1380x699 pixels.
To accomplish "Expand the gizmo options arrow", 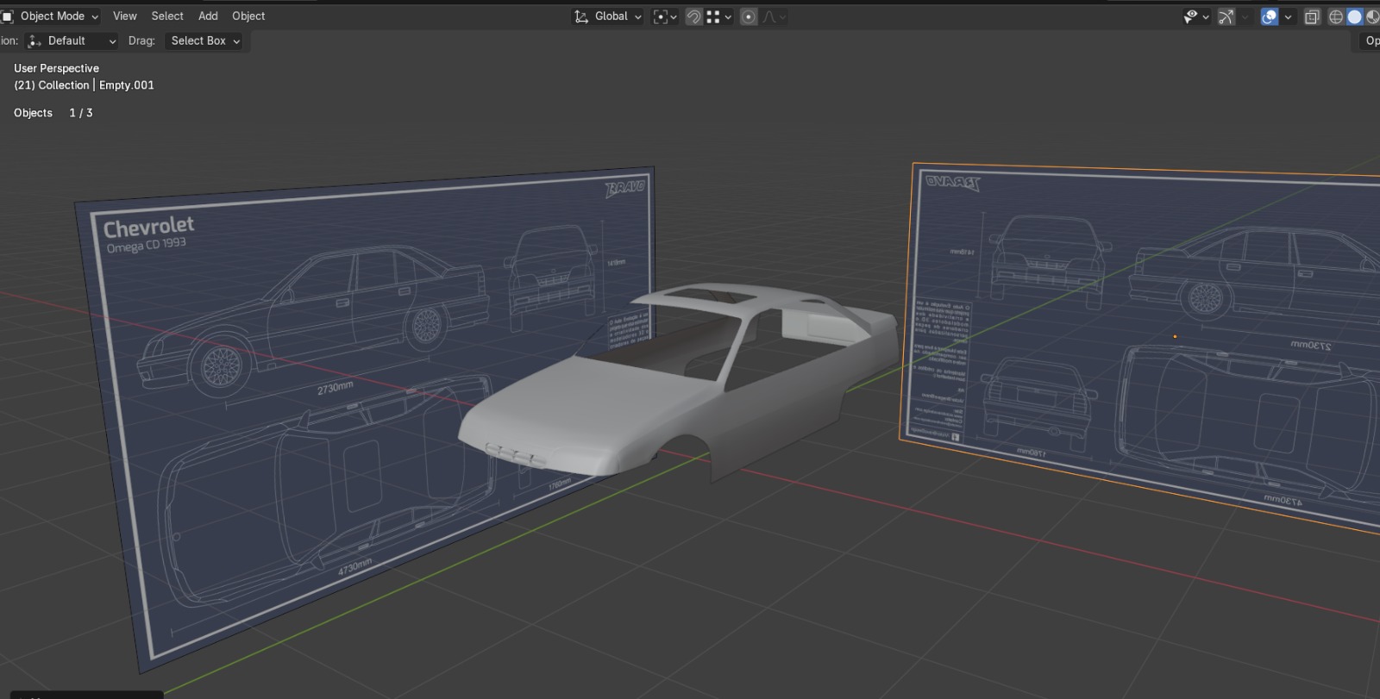I will (1245, 16).
